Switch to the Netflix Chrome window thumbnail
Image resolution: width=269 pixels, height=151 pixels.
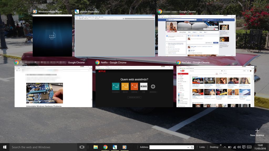click(x=134, y=87)
